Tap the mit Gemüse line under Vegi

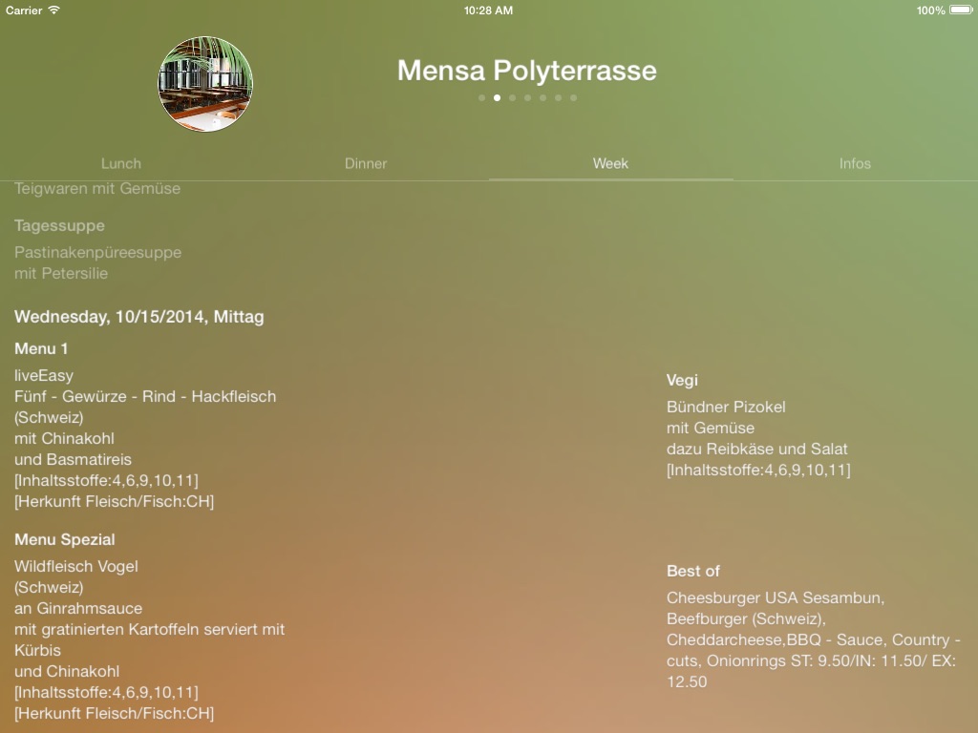tap(711, 429)
